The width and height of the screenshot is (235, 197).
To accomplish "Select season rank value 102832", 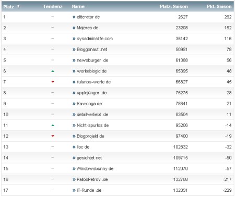I will [181, 147].
